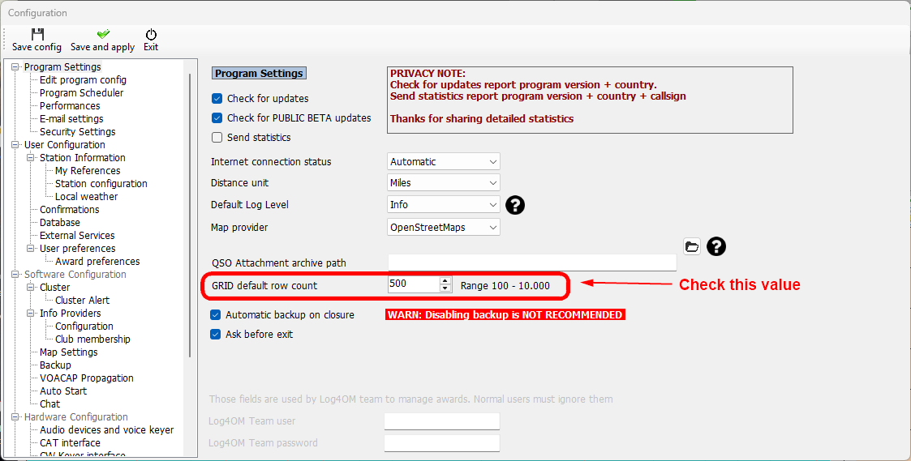Select Award preferences tree item
911x461 pixels.
tap(97, 261)
